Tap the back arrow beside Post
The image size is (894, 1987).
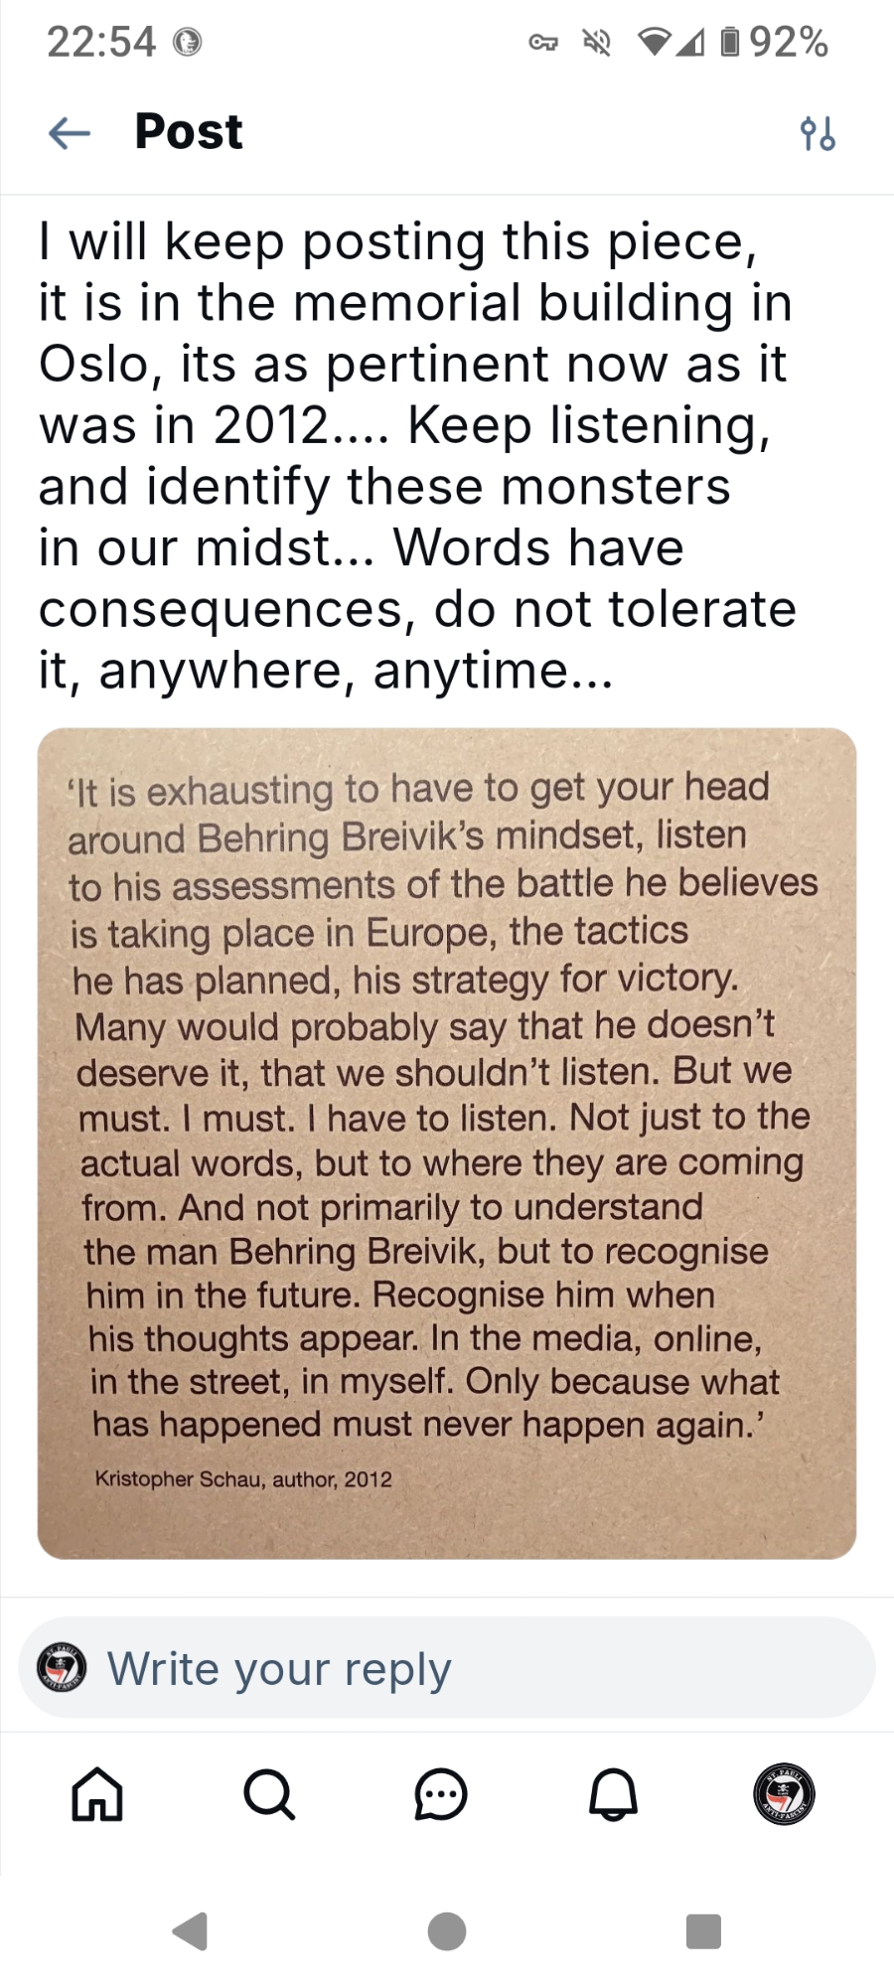pos(69,132)
